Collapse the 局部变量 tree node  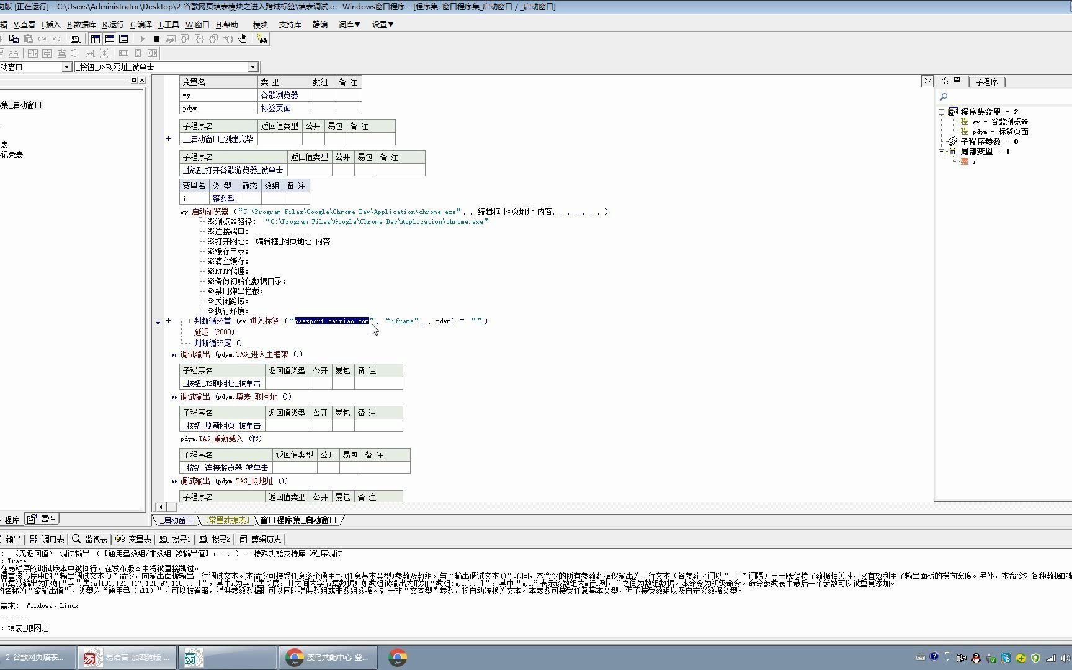coord(941,151)
